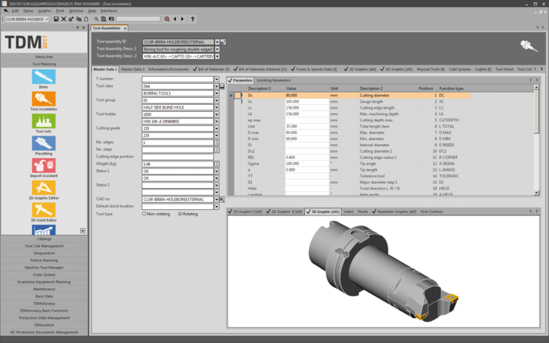549x343 pixels.
Task: Open Tool Crib Management section
Action: (x=44, y=246)
